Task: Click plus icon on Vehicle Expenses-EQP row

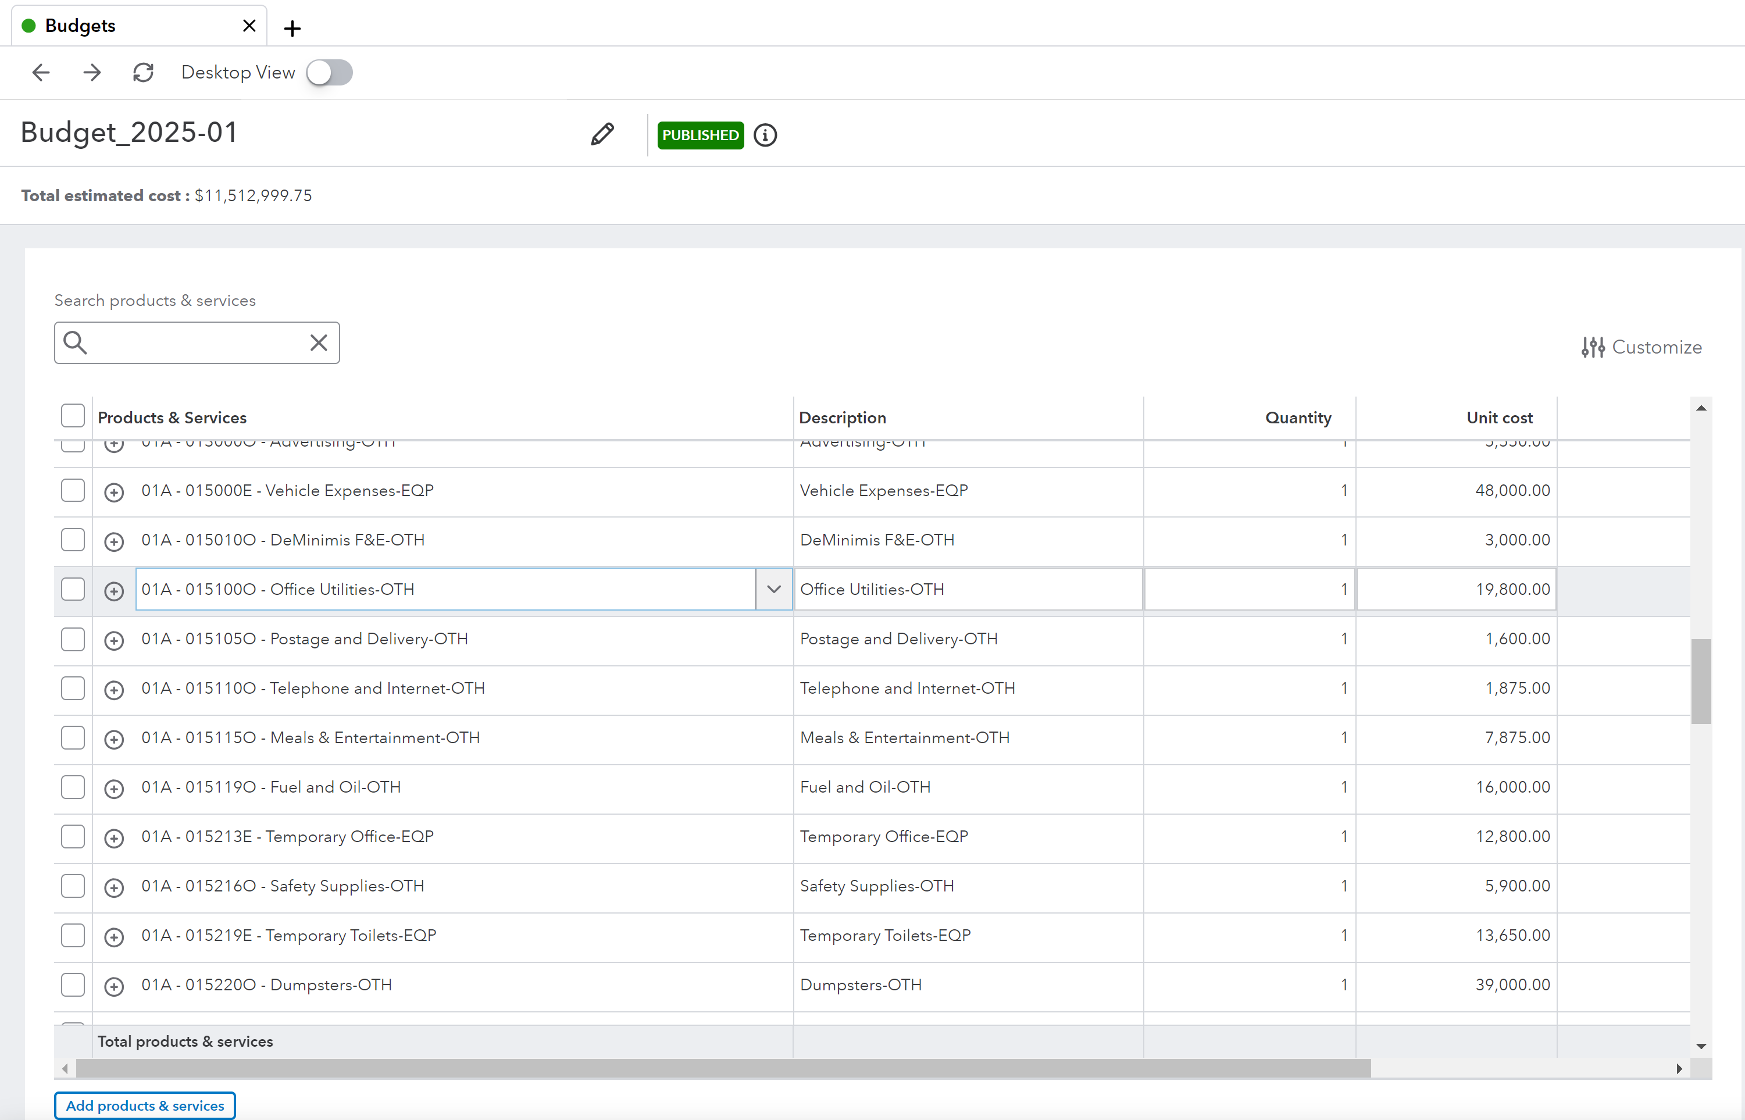Action: click(114, 493)
